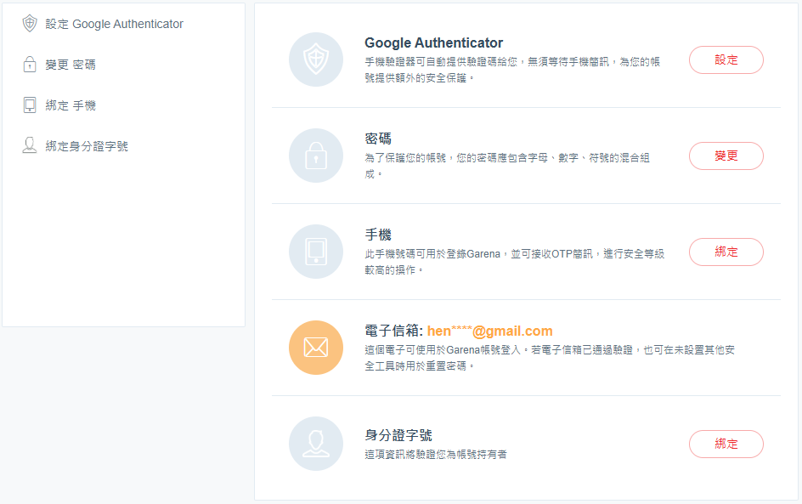Image resolution: width=802 pixels, height=504 pixels.
Task: Click the orange envelope icon beside 電子信箱
Action: point(315,348)
